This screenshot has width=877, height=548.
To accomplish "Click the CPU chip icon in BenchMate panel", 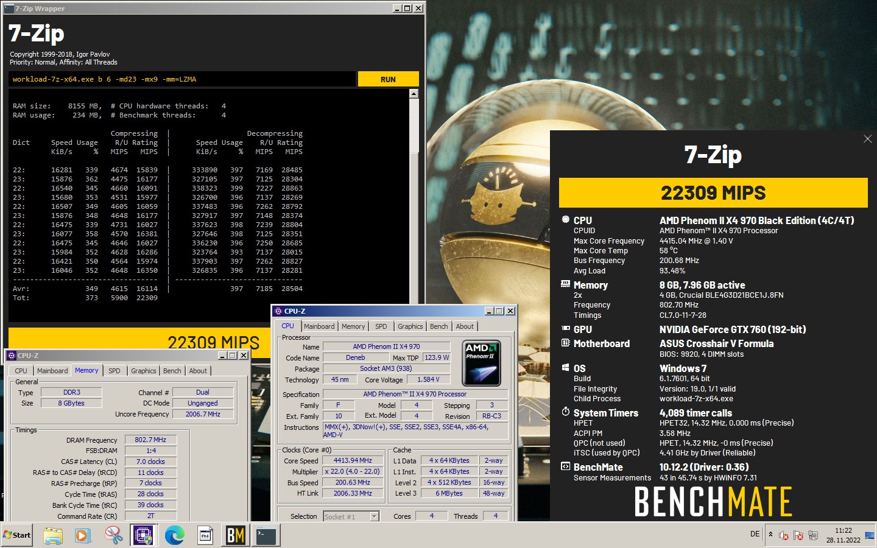I will [x=565, y=220].
